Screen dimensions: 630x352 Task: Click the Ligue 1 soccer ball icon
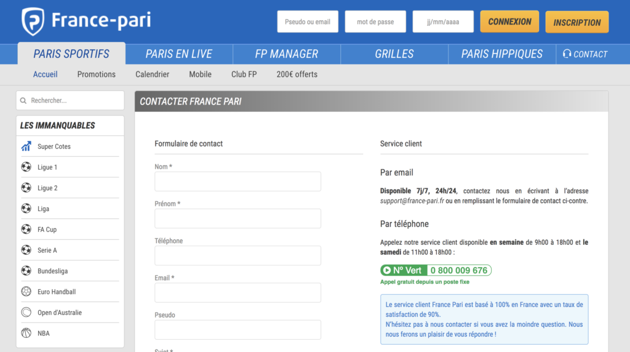coord(26,167)
